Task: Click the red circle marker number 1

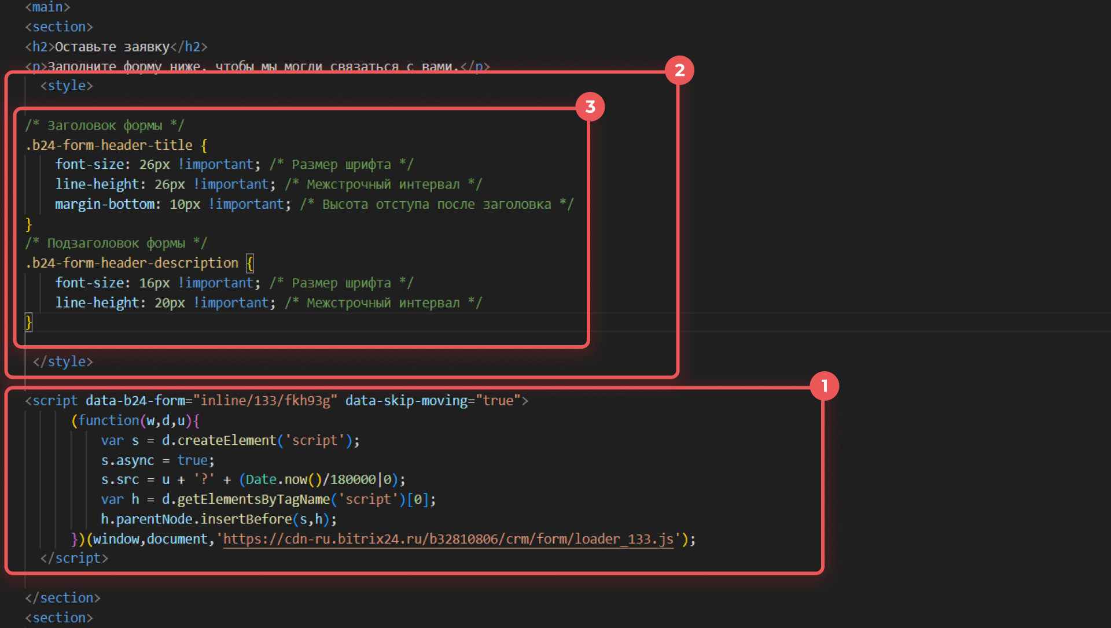Action: point(824,386)
